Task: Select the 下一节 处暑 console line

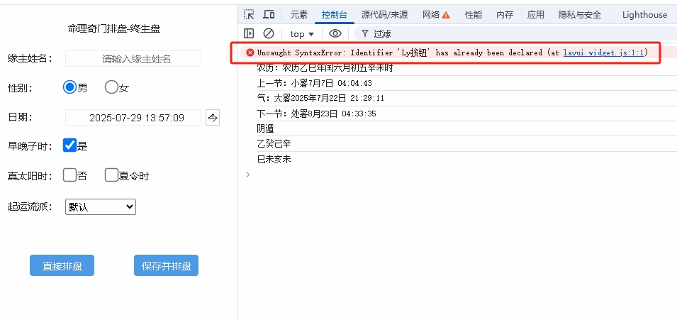Action: [x=316, y=114]
